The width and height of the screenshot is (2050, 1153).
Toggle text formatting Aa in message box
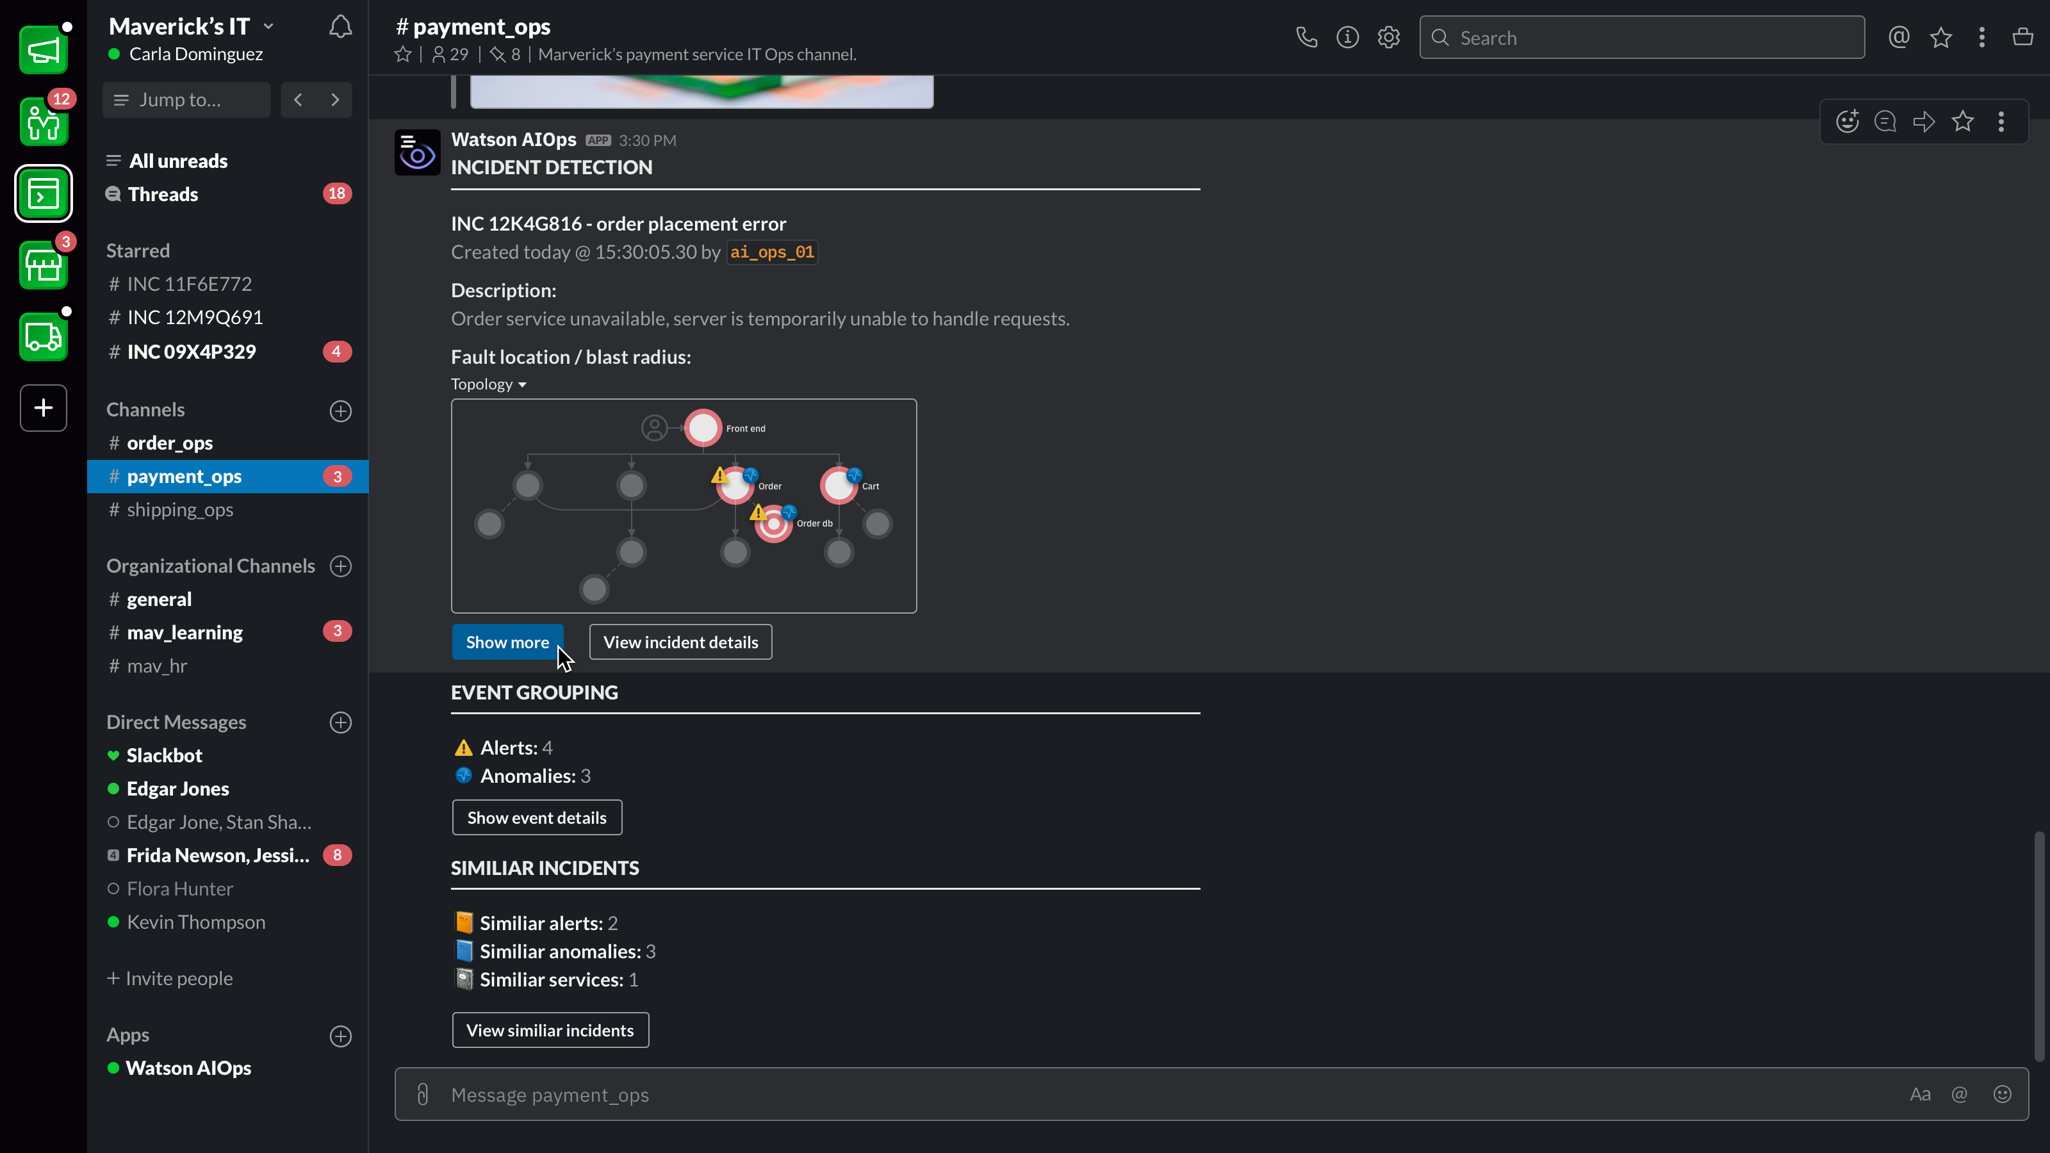[x=1919, y=1095]
